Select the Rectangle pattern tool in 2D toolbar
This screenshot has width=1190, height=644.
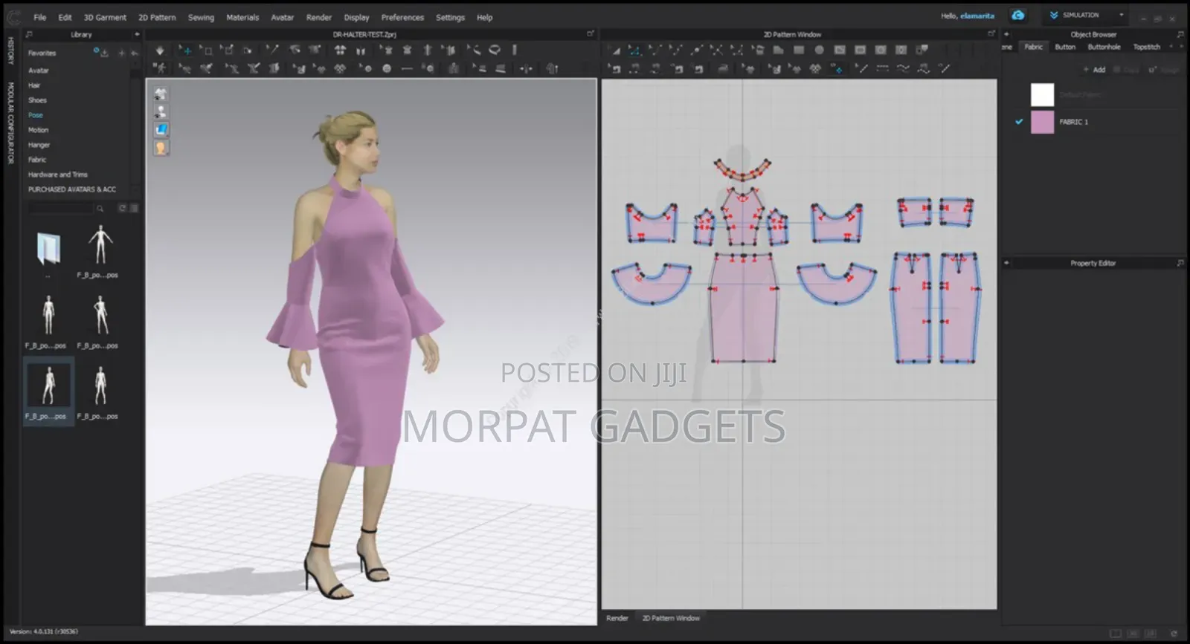tap(799, 51)
